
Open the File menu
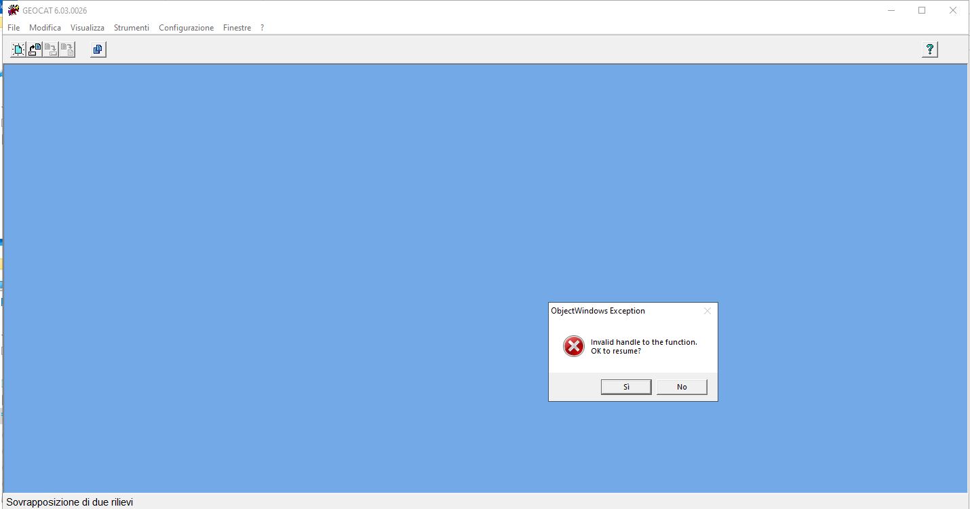[x=14, y=28]
